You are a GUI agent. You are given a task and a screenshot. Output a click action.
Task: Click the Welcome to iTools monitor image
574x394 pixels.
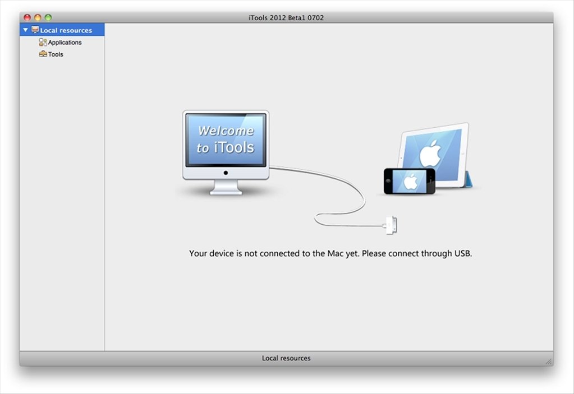tap(226, 152)
